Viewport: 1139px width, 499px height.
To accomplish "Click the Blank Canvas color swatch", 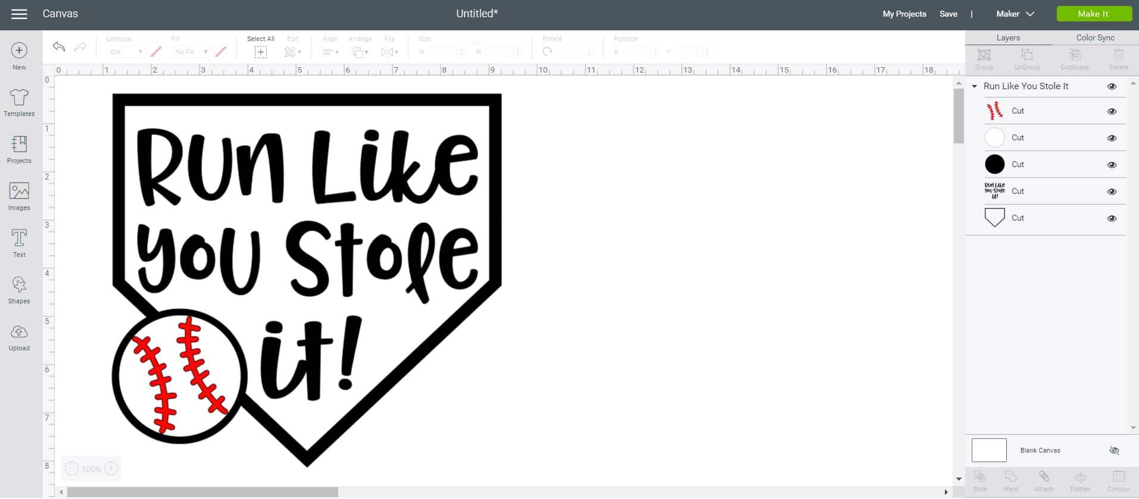I will [989, 450].
